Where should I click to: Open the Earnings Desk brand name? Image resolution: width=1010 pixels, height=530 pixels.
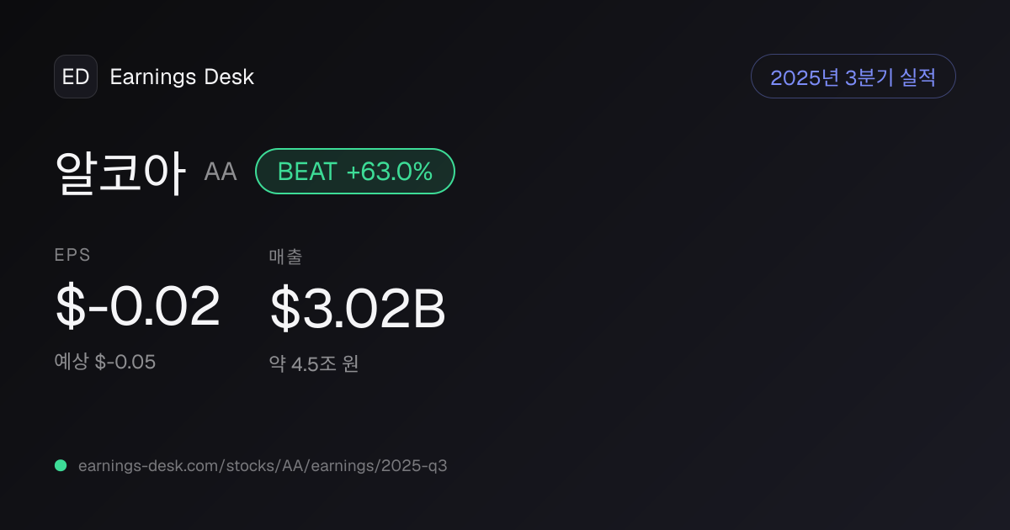(182, 77)
